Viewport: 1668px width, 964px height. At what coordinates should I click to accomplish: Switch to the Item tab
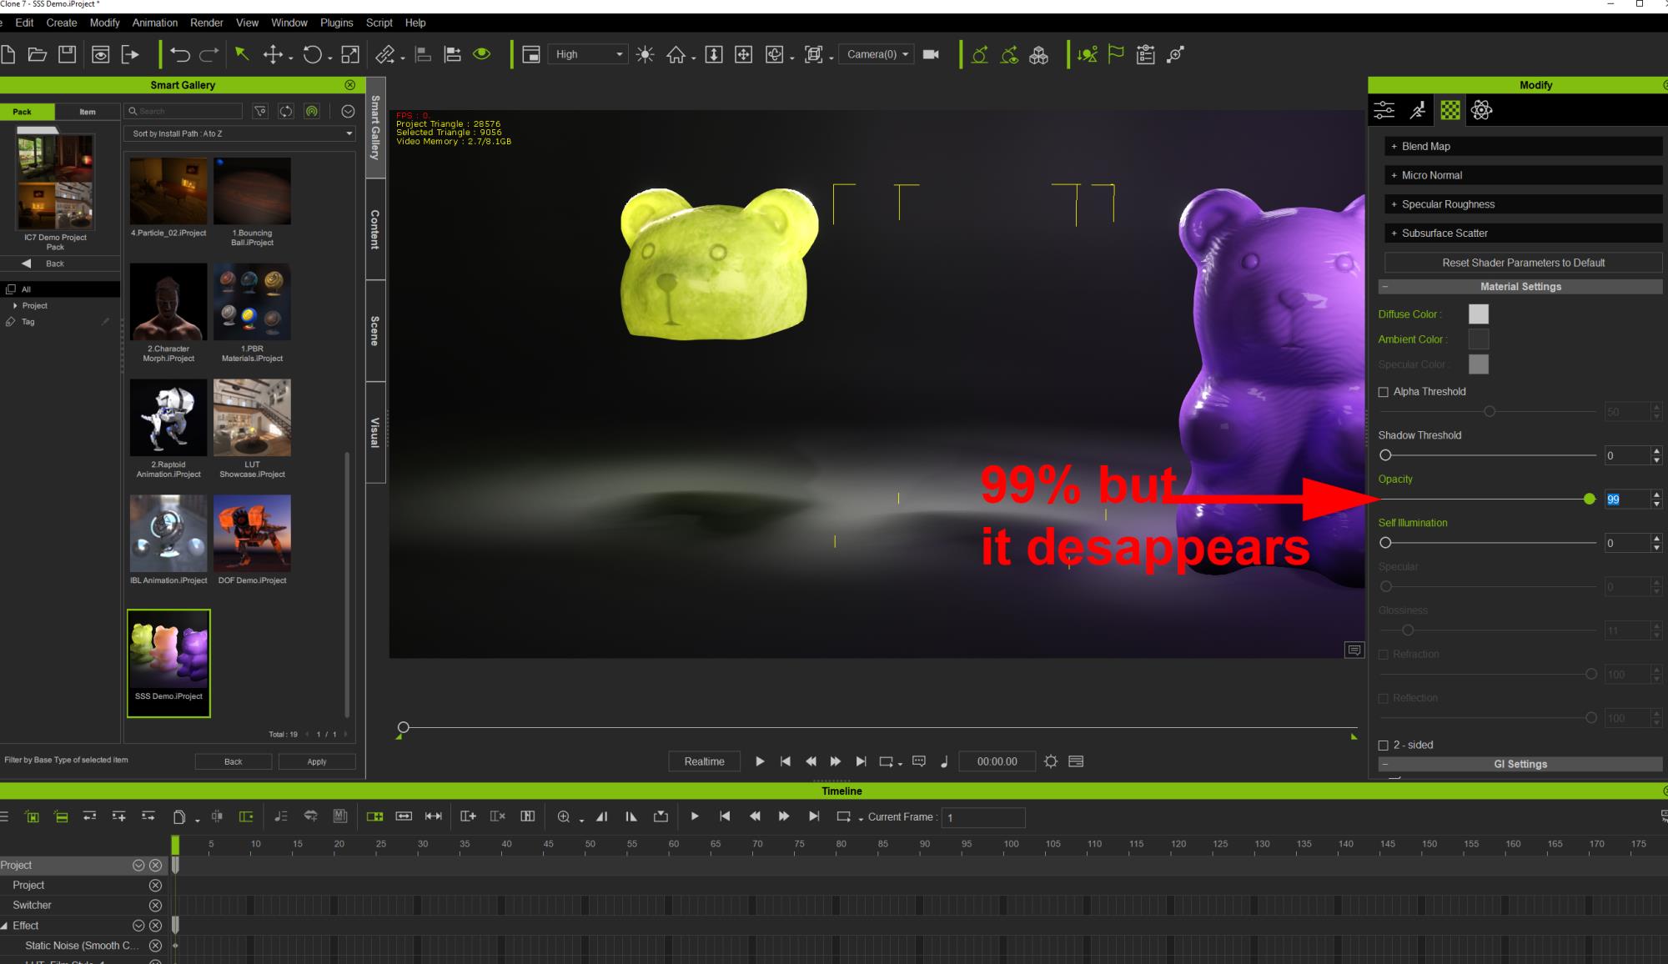pos(88,112)
